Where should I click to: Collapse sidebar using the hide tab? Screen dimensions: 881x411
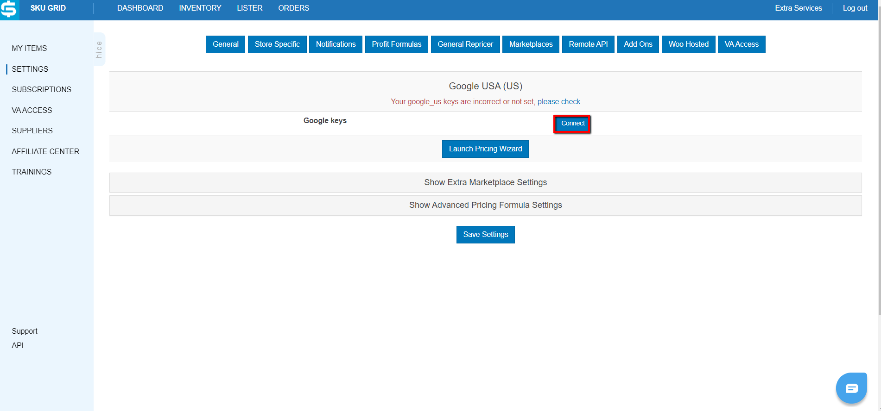[x=99, y=50]
